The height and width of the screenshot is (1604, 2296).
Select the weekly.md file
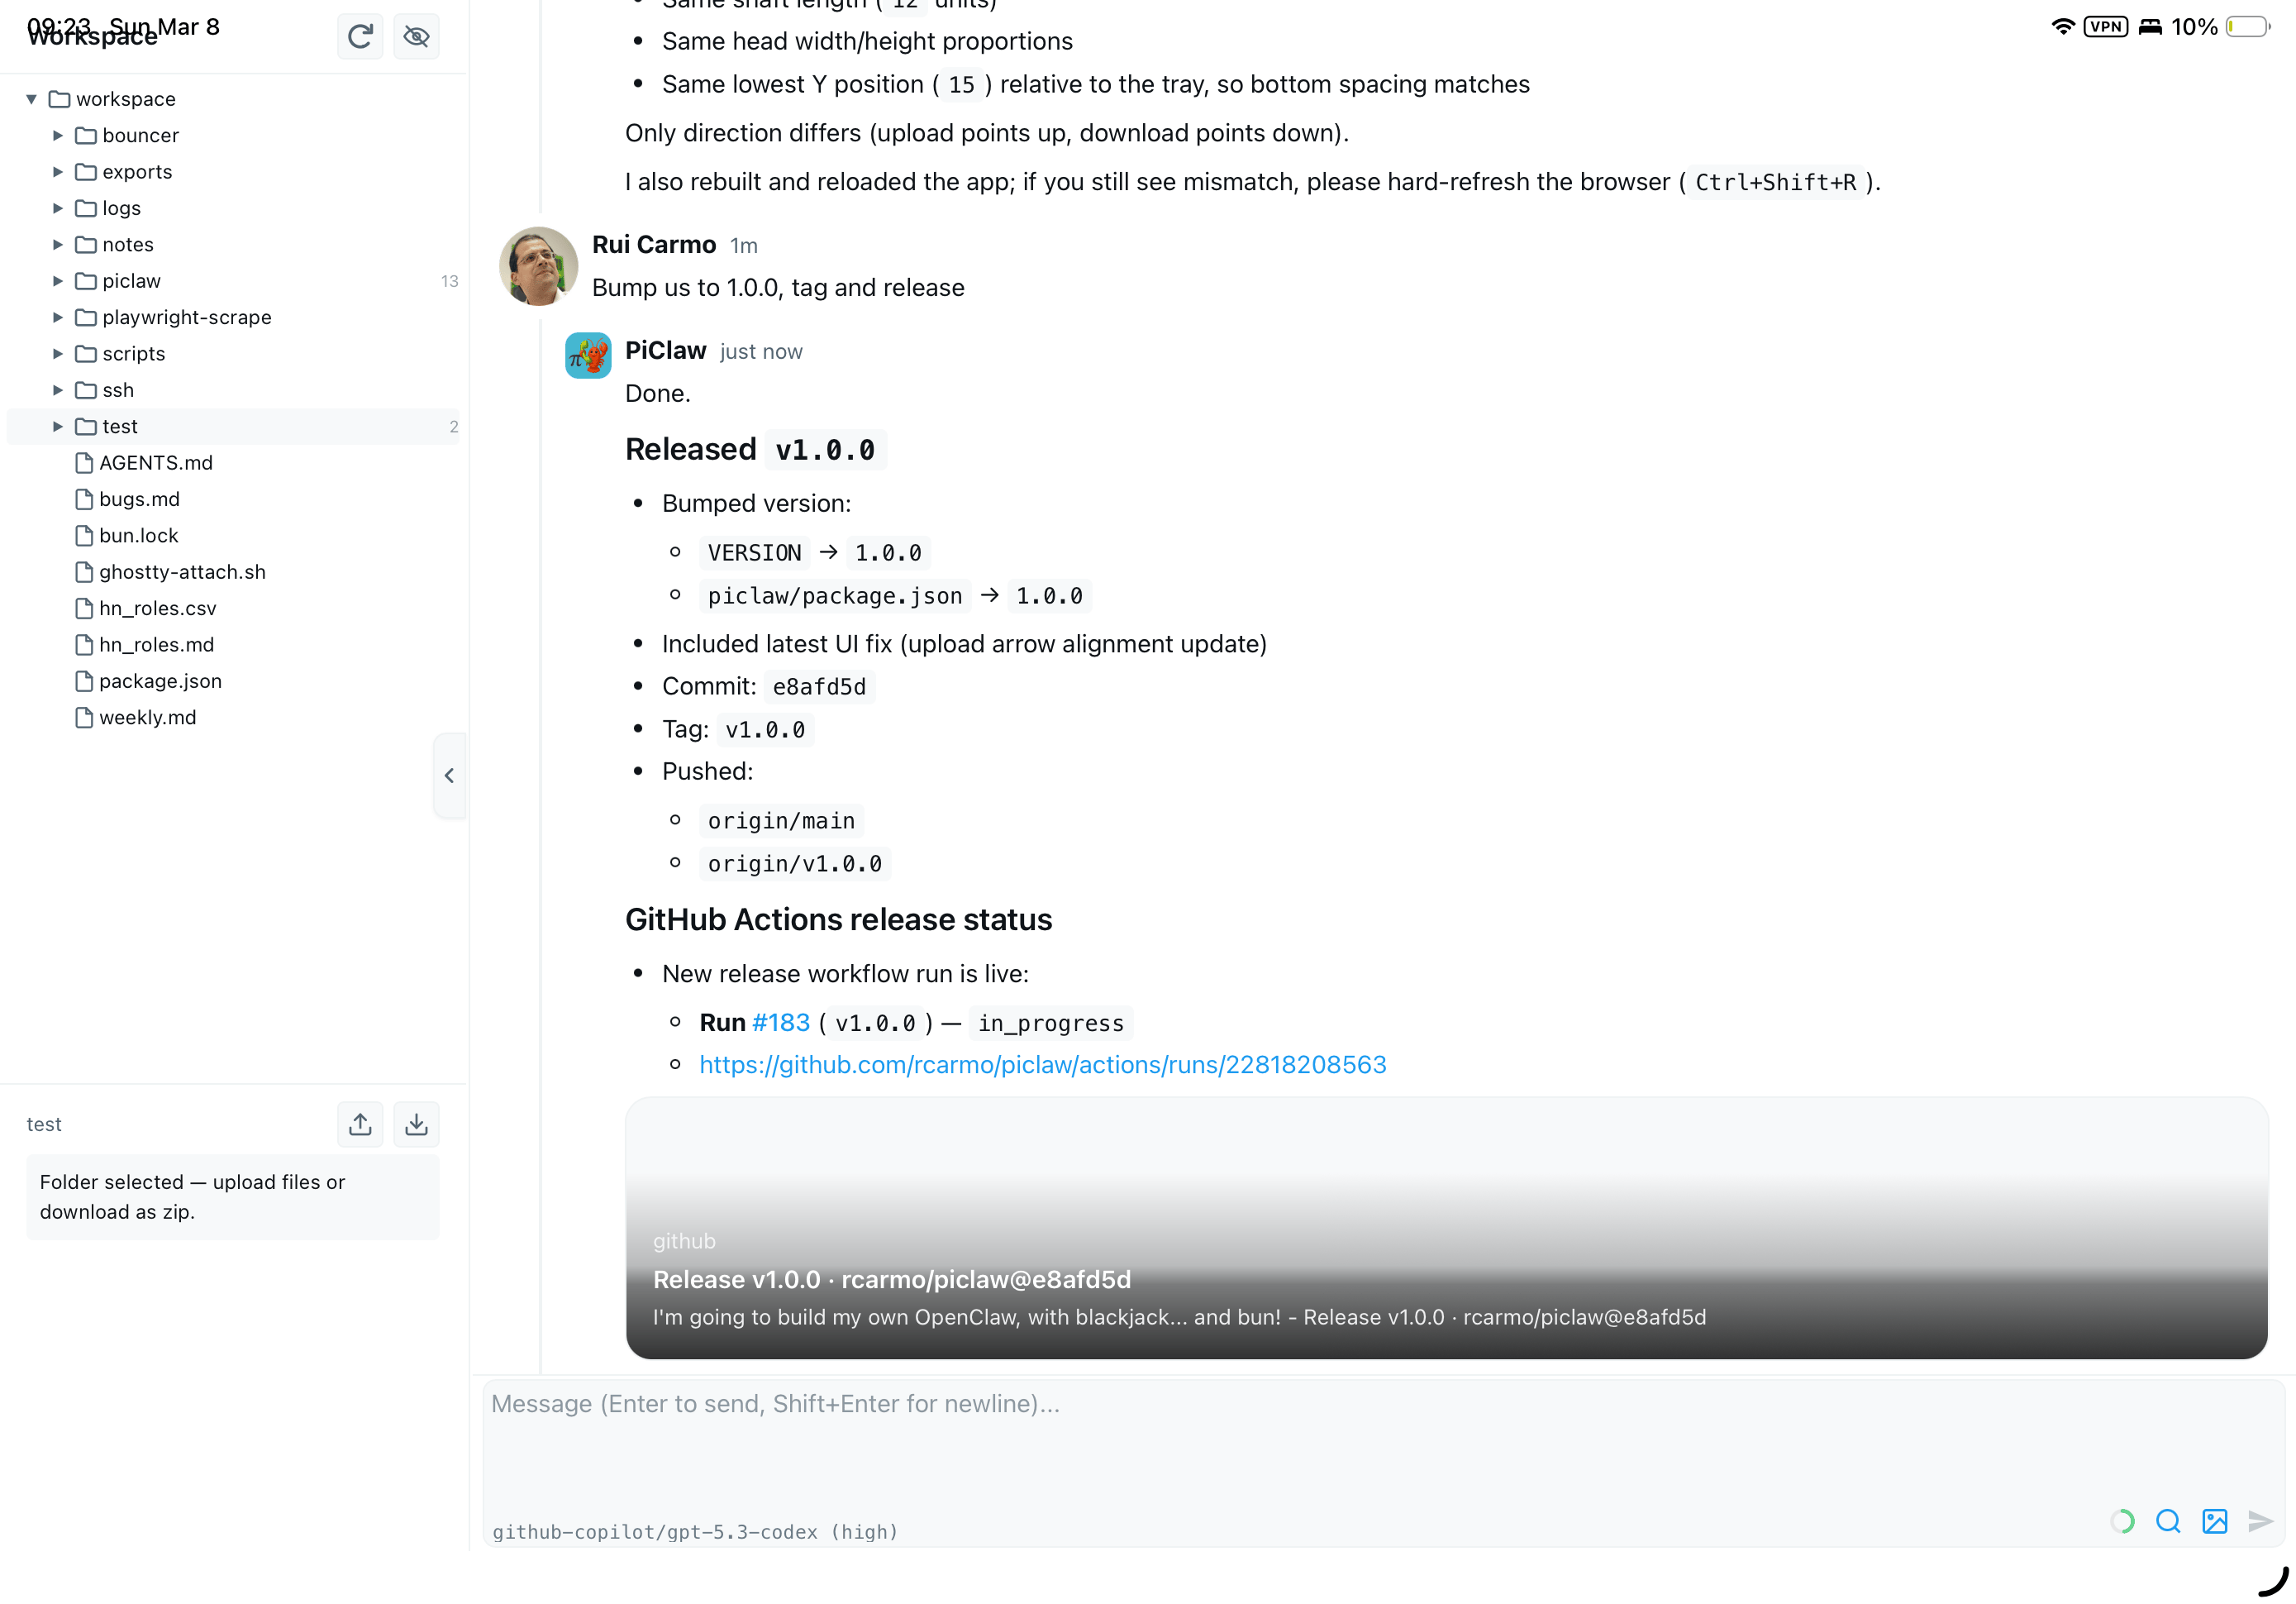[x=147, y=718]
